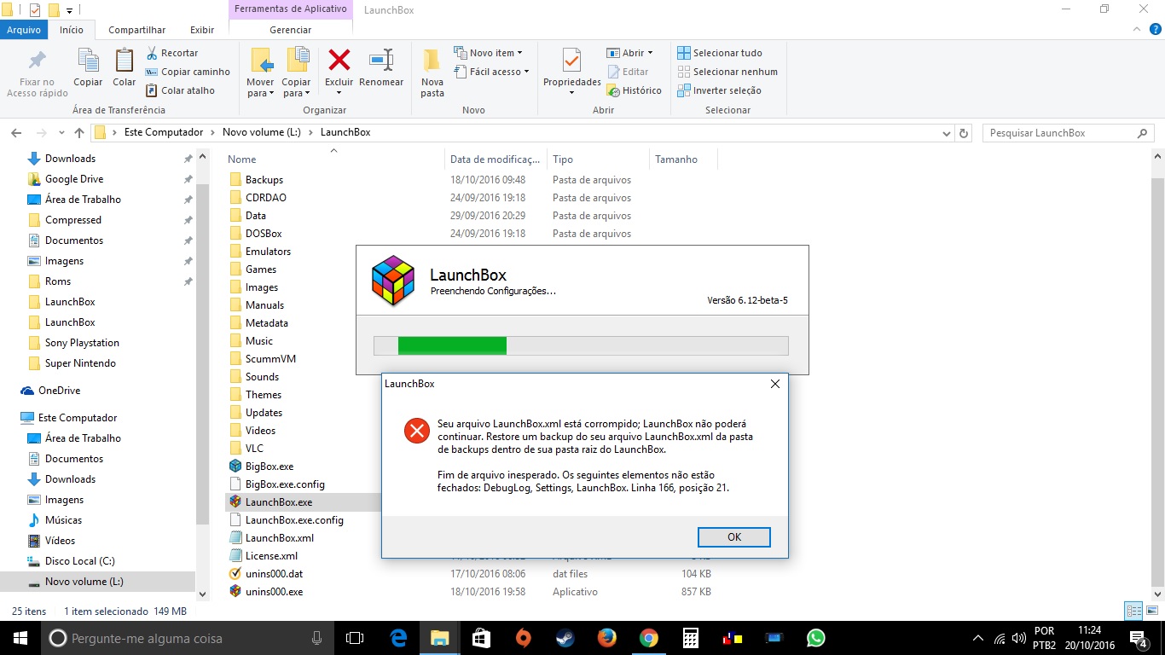Image resolution: width=1165 pixels, height=655 pixels.
Task: Open recent locations dropdown next to Forward
Action: click(61, 133)
